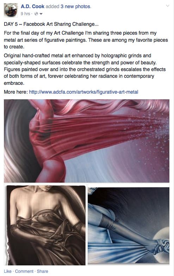Image resolution: width=174 pixels, height=276 pixels.
Task: View the blue gloved arm painting
Action: (x=129, y=224)
